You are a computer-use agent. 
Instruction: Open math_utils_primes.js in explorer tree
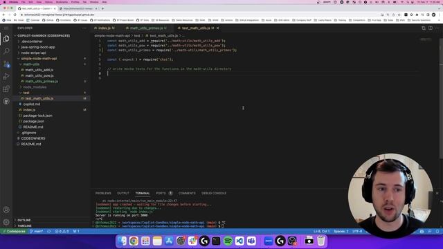pos(42,82)
